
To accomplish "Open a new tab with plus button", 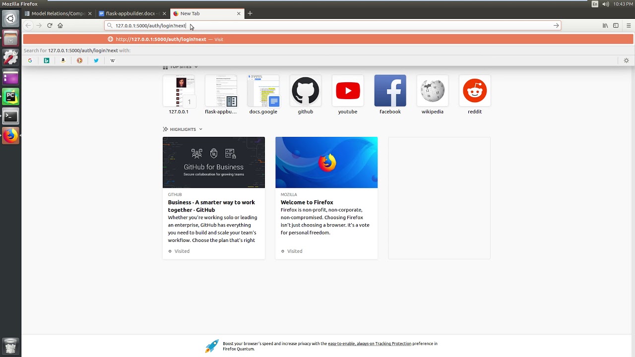I will [250, 13].
